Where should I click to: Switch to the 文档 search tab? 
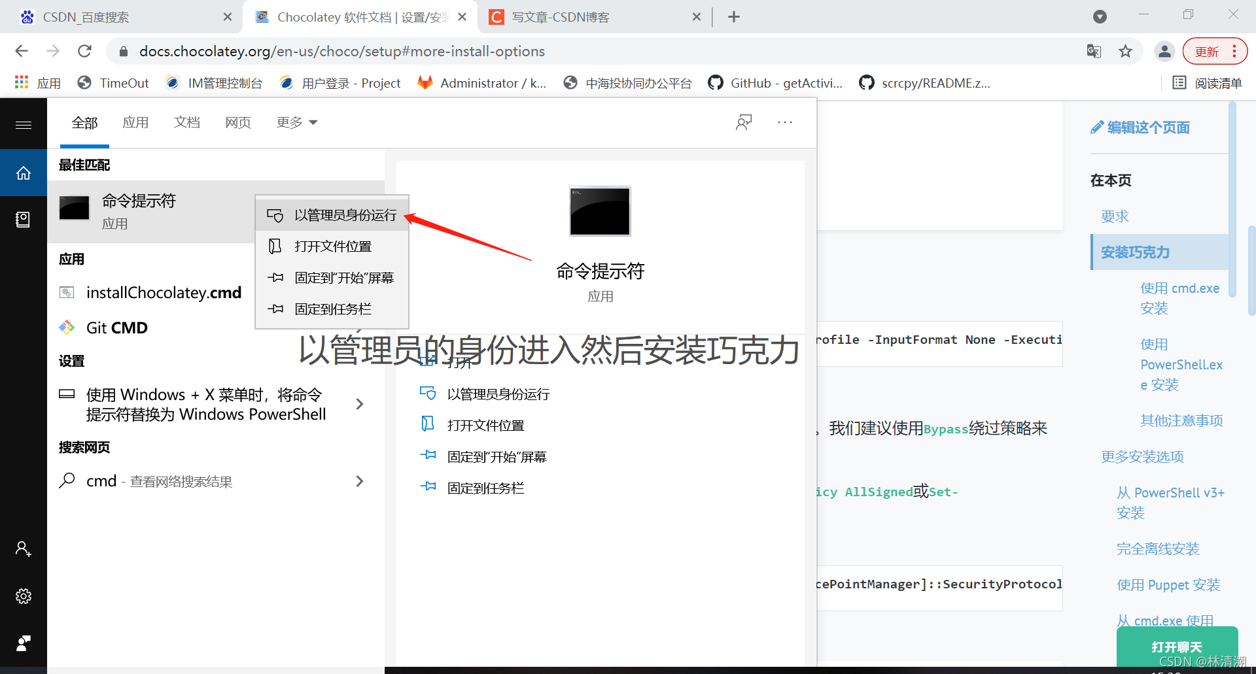coord(186,122)
